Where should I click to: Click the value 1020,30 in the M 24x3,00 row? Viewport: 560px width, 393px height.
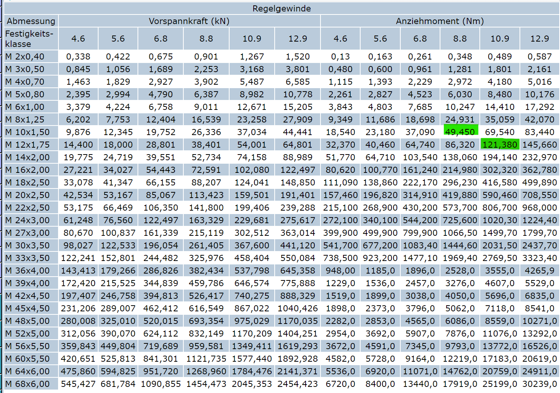pyautogui.click(x=500, y=220)
